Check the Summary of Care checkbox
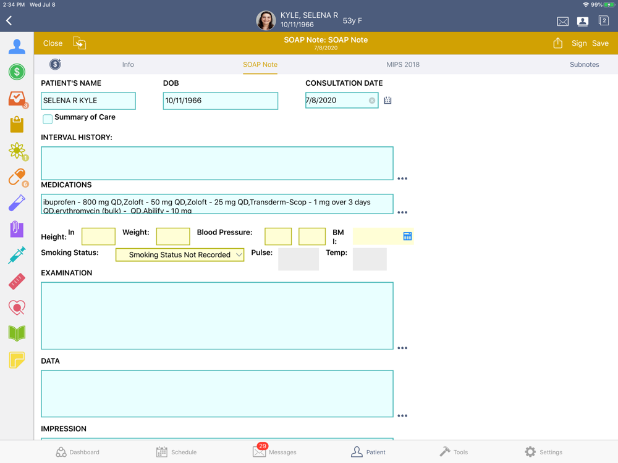 (48, 119)
